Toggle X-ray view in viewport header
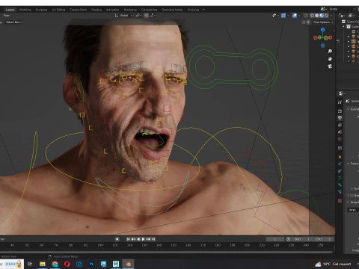The height and width of the screenshot is (269, 359). point(306,16)
